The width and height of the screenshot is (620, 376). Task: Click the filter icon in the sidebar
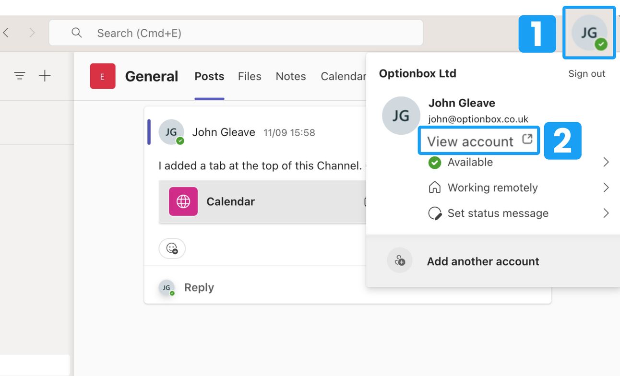coord(19,76)
